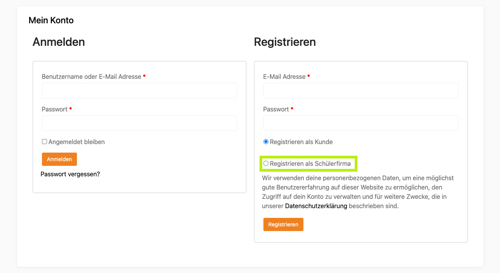Click the registration Passwort input field

click(x=361, y=123)
